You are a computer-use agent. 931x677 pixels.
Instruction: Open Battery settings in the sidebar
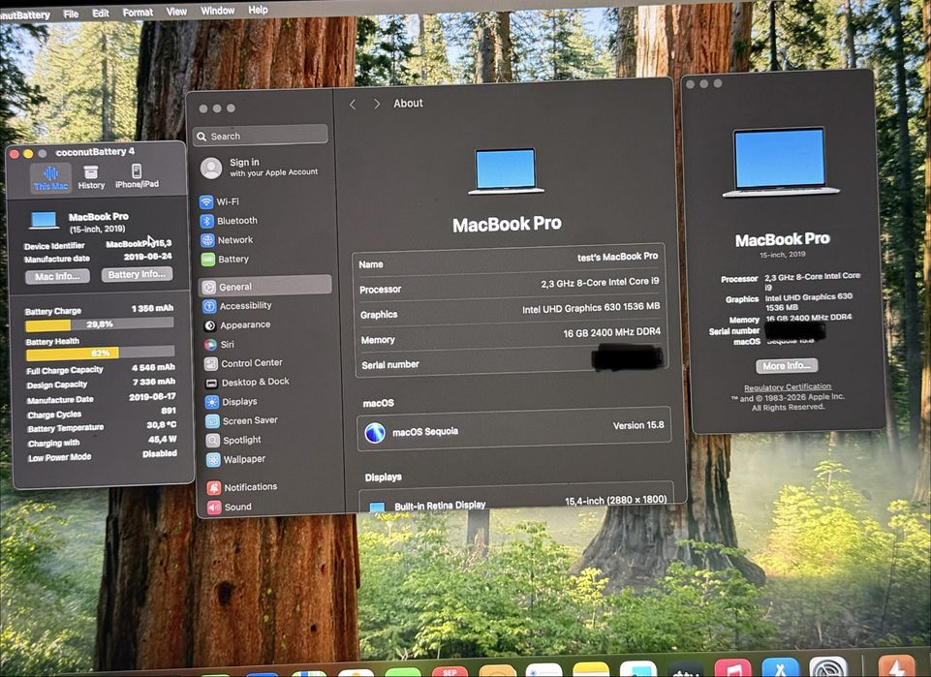point(225,260)
